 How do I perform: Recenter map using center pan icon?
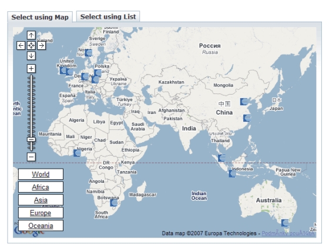pyautogui.click(x=31, y=45)
